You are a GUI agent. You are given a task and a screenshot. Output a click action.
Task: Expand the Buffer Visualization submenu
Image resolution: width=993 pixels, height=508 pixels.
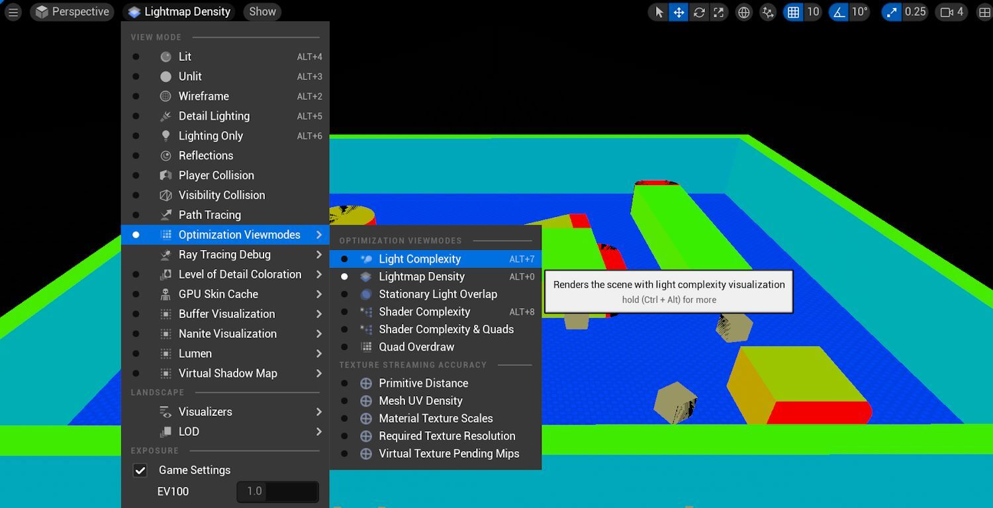click(x=226, y=314)
